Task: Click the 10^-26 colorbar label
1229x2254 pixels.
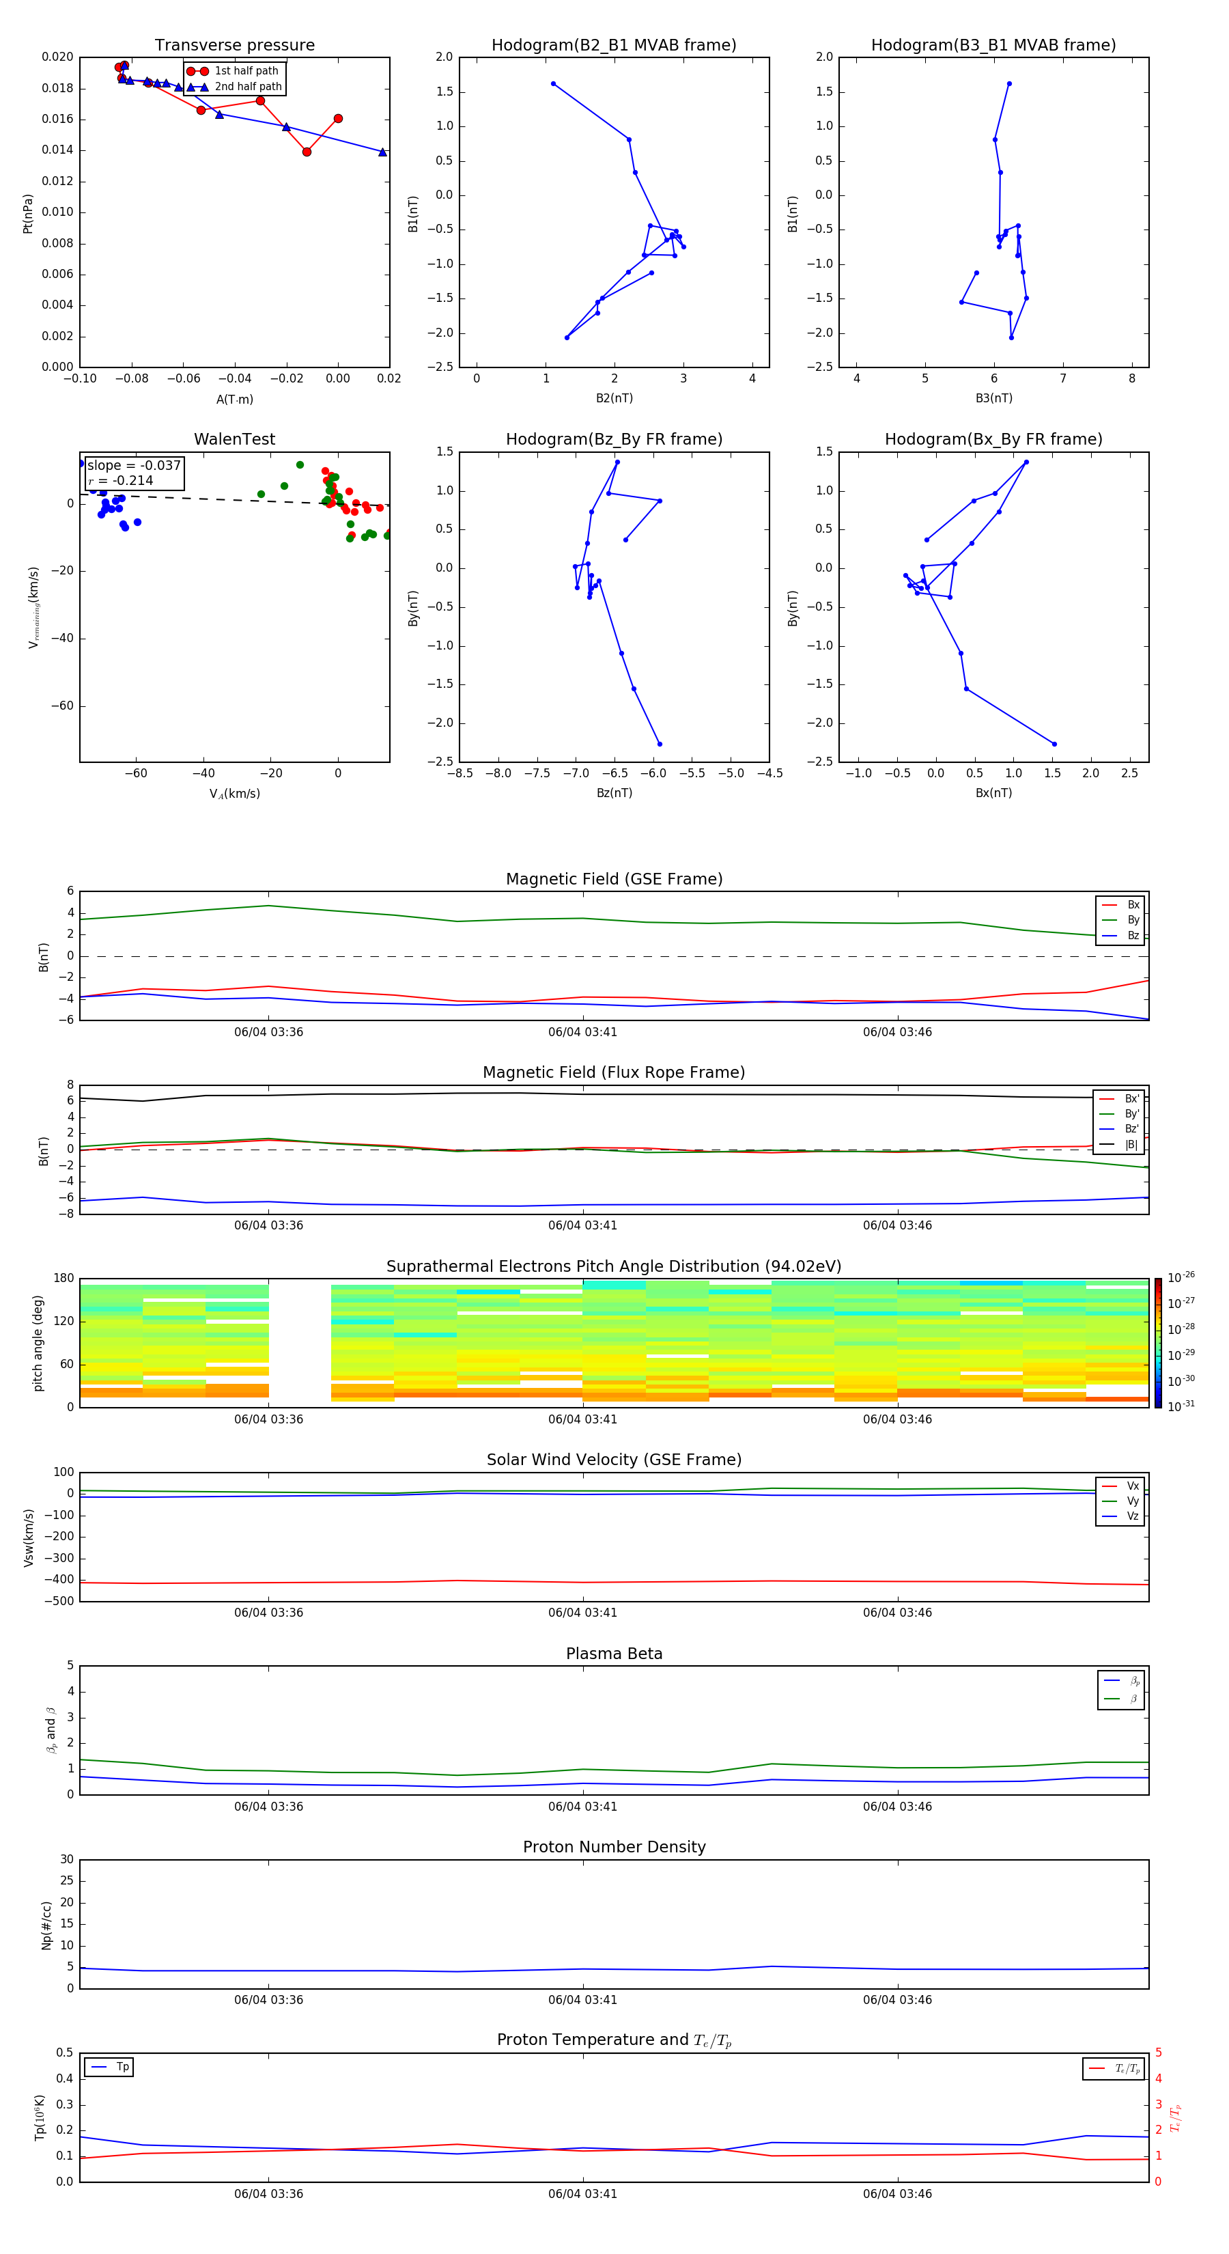Action: click(x=1181, y=1277)
